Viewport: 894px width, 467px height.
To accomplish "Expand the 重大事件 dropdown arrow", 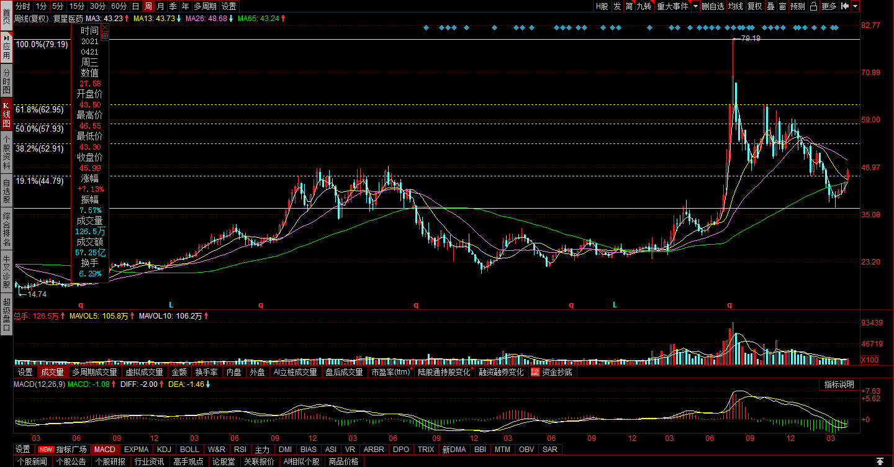I will (695, 6).
